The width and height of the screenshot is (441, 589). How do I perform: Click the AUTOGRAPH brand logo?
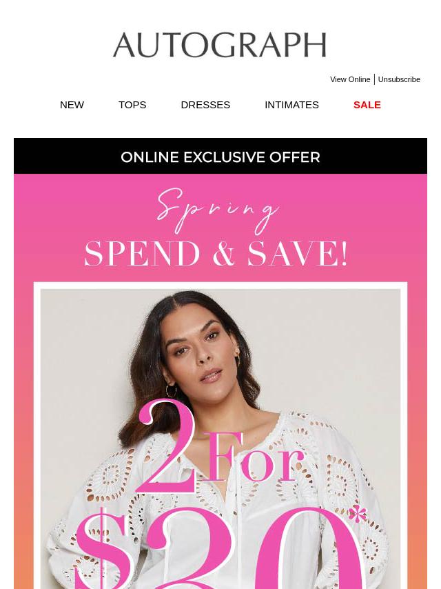click(220, 45)
